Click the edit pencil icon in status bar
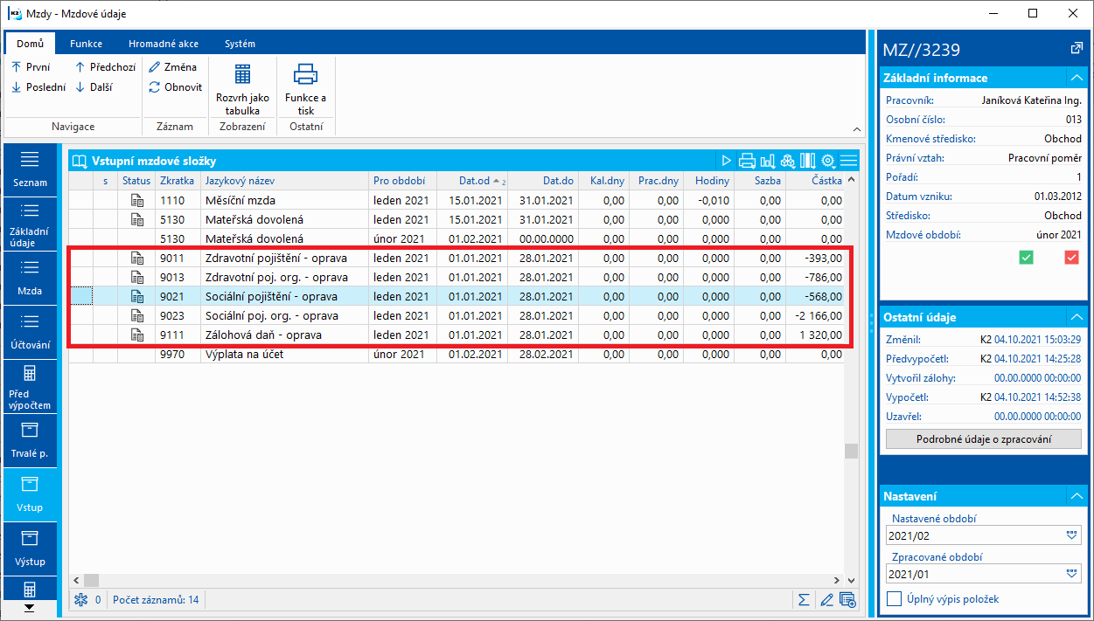 (x=826, y=599)
